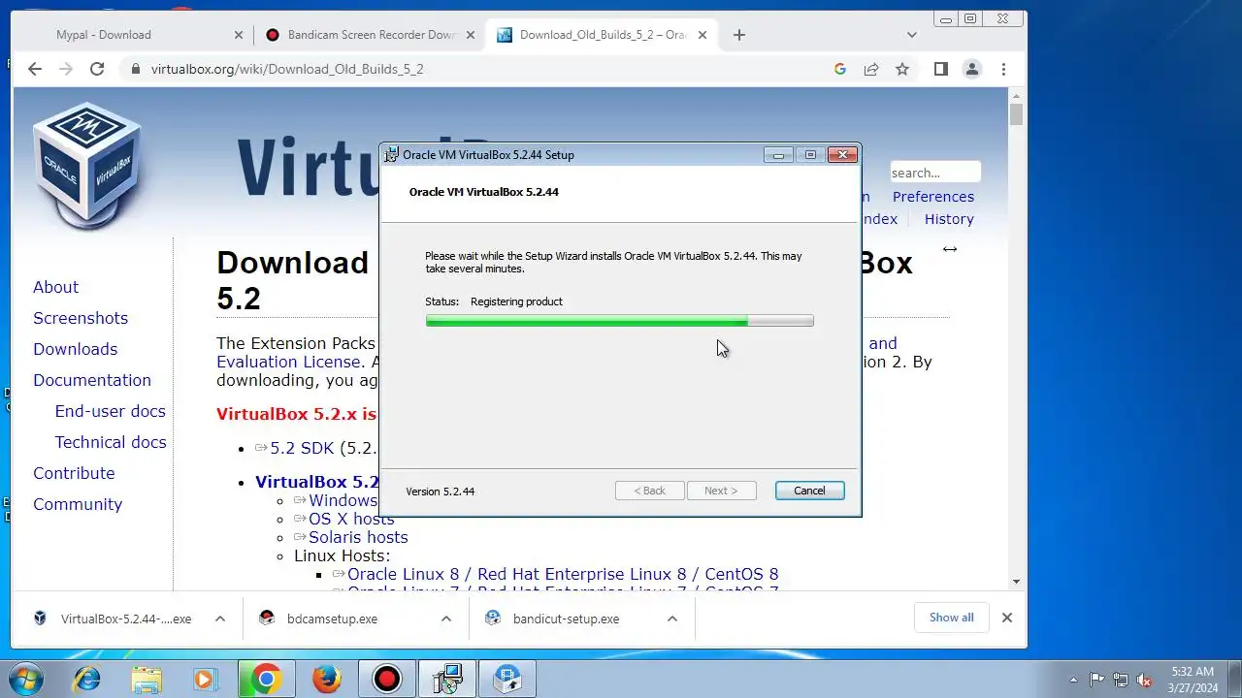
Task: Open volume icon in system tray
Action: click(1144, 680)
